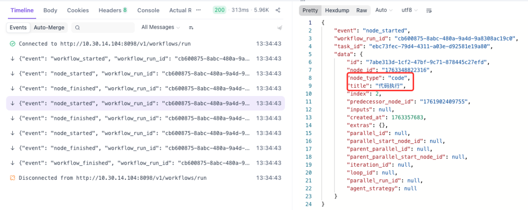The image size is (528, 210).
Task: Click the "extras" key in JSON
Action: click(360, 125)
